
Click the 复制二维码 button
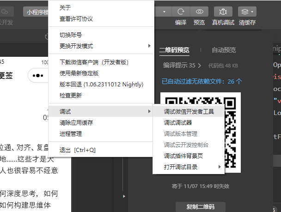coord(201,207)
